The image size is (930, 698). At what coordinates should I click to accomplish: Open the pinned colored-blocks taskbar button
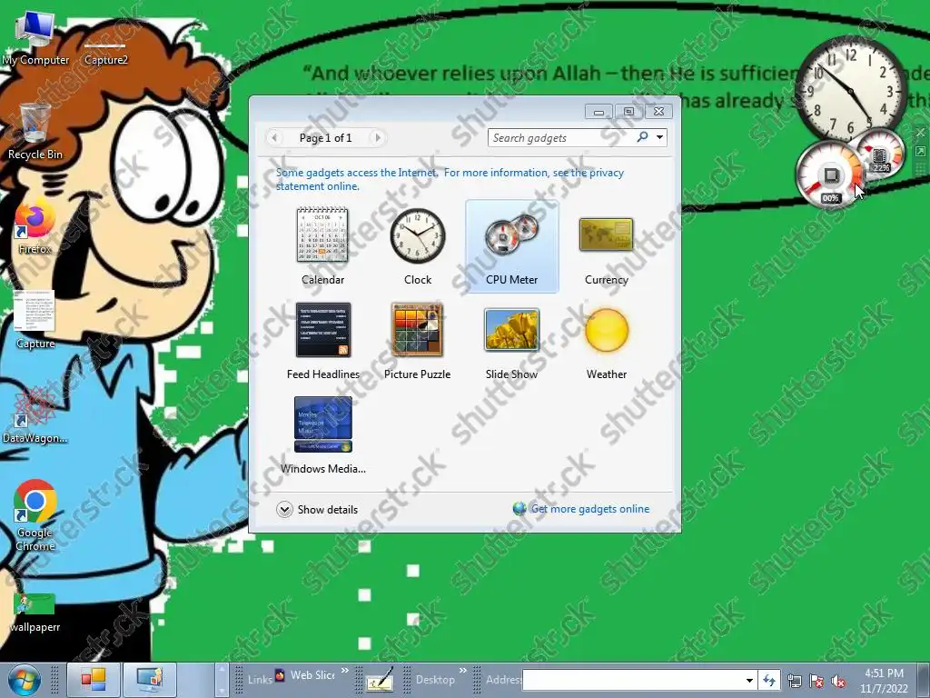[94, 680]
